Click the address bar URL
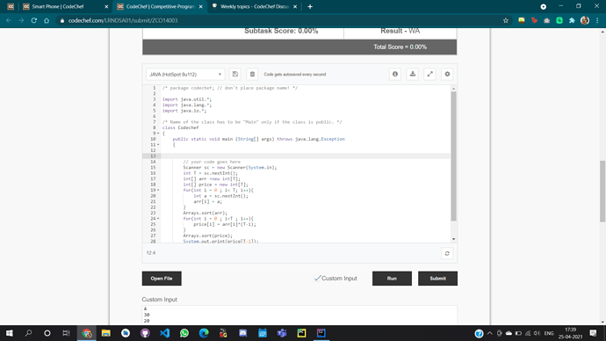The height and width of the screenshot is (341, 606). (123, 20)
